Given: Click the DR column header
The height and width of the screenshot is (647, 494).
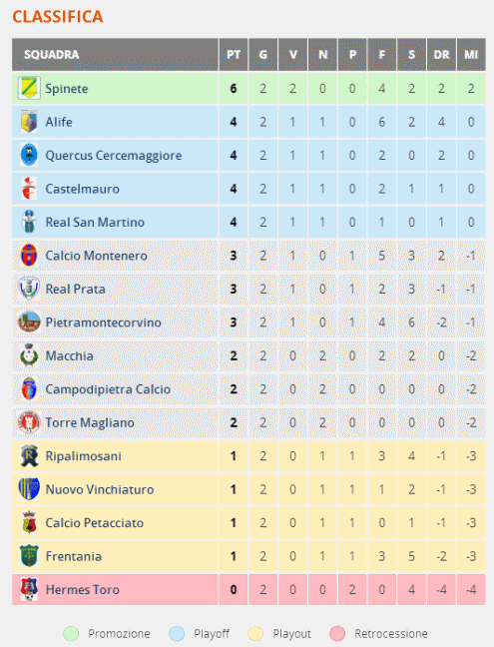Looking at the screenshot, I should tap(441, 55).
